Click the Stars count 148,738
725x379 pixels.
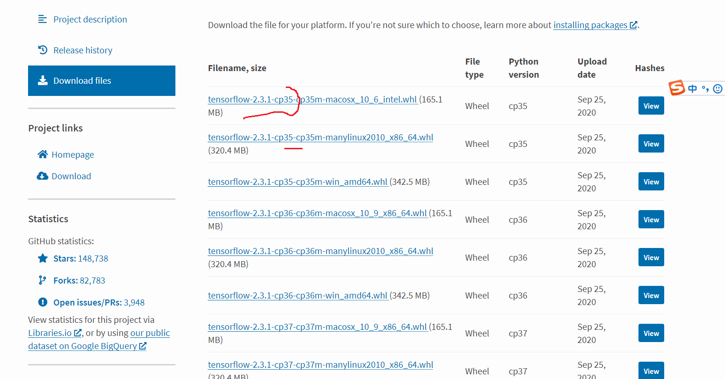(x=93, y=258)
